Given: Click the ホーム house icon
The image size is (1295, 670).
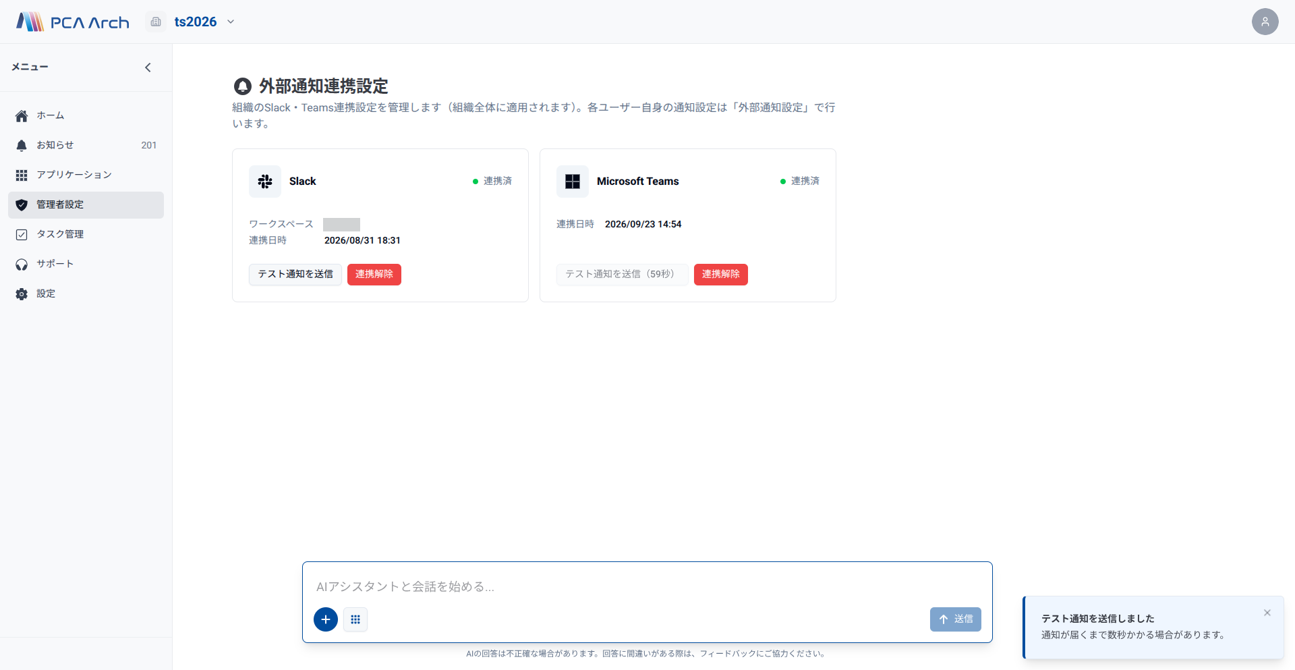Looking at the screenshot, I should [x=22, y=116].
